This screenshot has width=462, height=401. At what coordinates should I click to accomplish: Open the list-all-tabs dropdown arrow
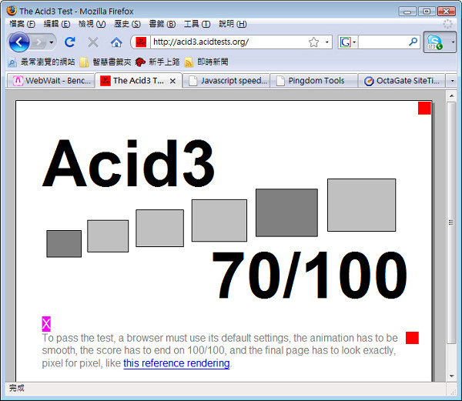(452, 81)
